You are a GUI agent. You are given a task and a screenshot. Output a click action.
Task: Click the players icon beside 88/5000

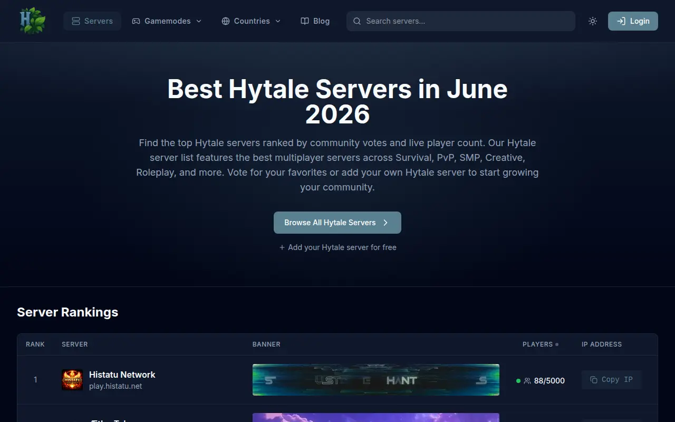(527, 381)
